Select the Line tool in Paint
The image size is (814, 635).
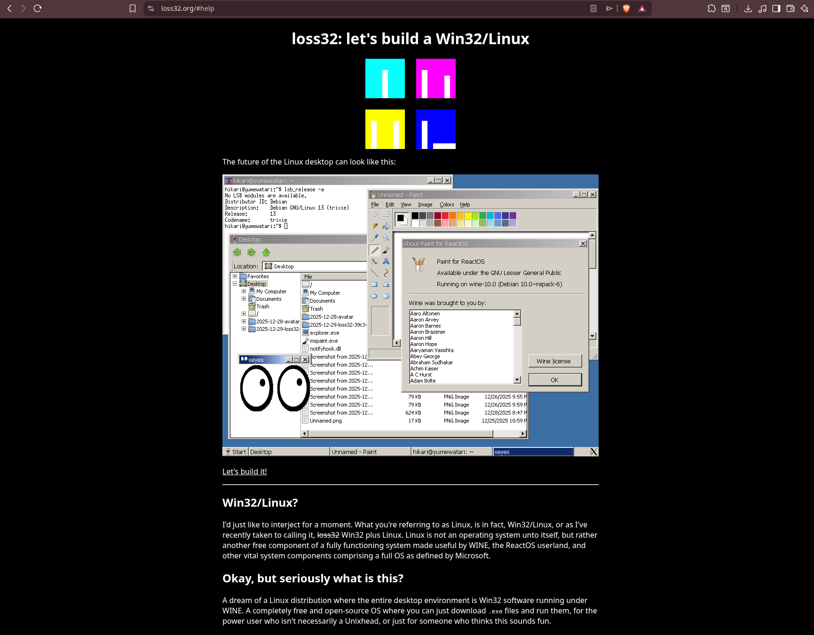pos(374,273)
